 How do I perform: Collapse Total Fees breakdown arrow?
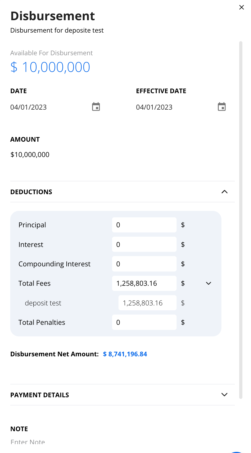point(209,283)
